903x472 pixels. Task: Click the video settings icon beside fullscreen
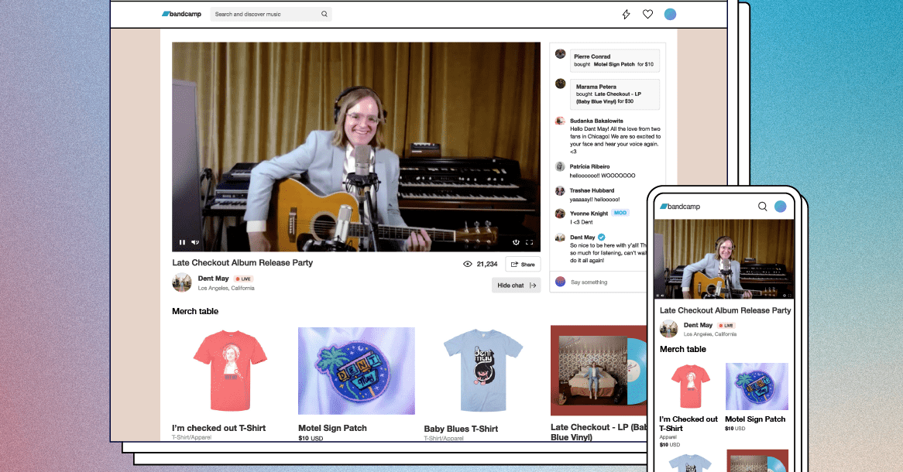coord(516,242)
